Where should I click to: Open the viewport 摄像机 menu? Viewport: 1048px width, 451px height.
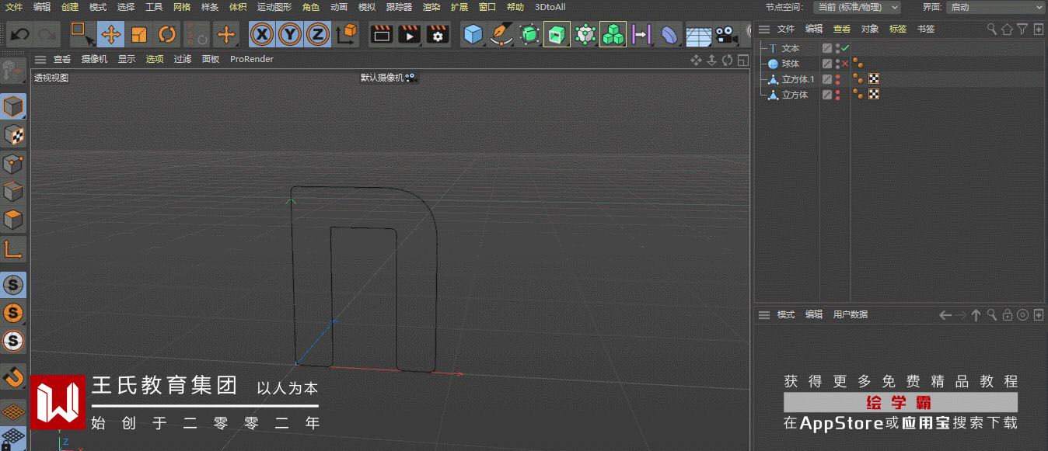(x=94, y=59)
